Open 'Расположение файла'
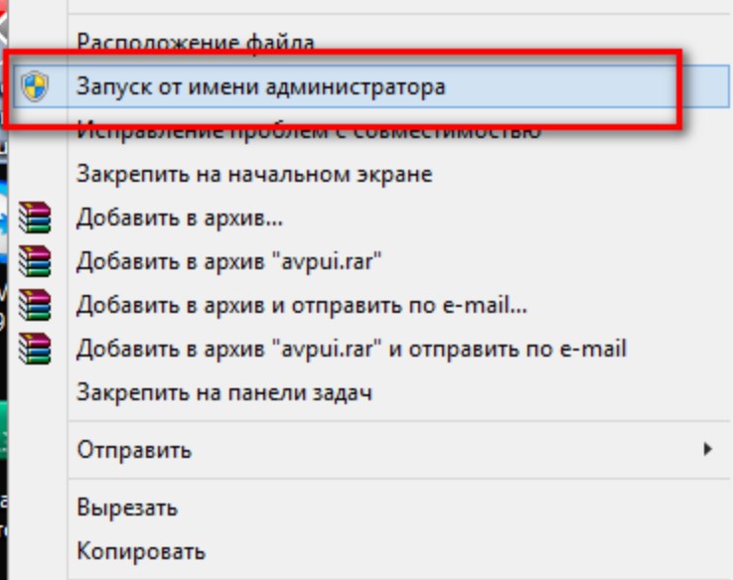This screenshot has height=580, width=734. click(x=196, y=43)
